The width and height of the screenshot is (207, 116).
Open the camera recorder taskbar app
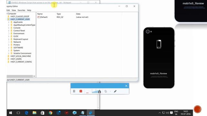75,113
